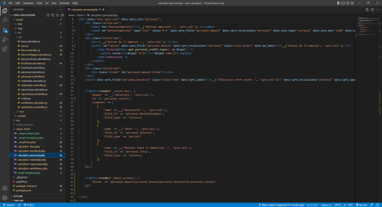Start Go Live server
The width and height of the screenshot is (382, 207).
(x=361, y=205)
